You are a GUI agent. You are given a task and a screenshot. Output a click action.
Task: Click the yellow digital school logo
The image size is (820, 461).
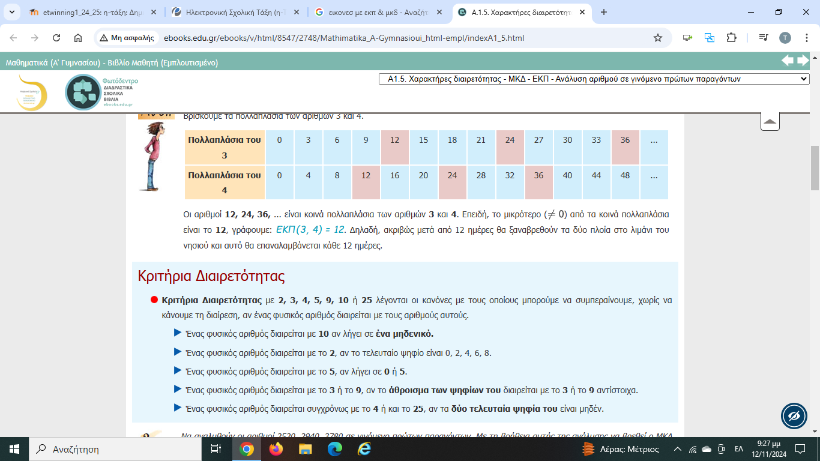[x=32, y=92]
